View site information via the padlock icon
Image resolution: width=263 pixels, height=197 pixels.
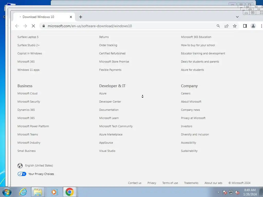pyautogui.click(x=44, y=26)
